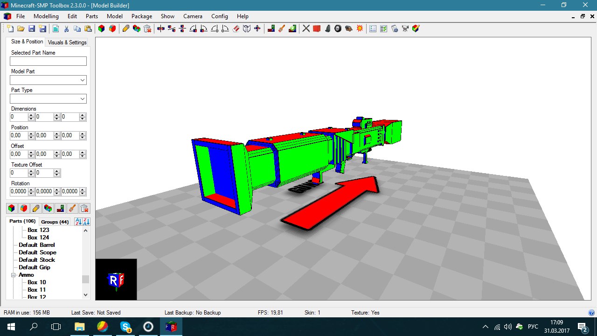Click the explosion icon in toolbar

tap(360, 28)
